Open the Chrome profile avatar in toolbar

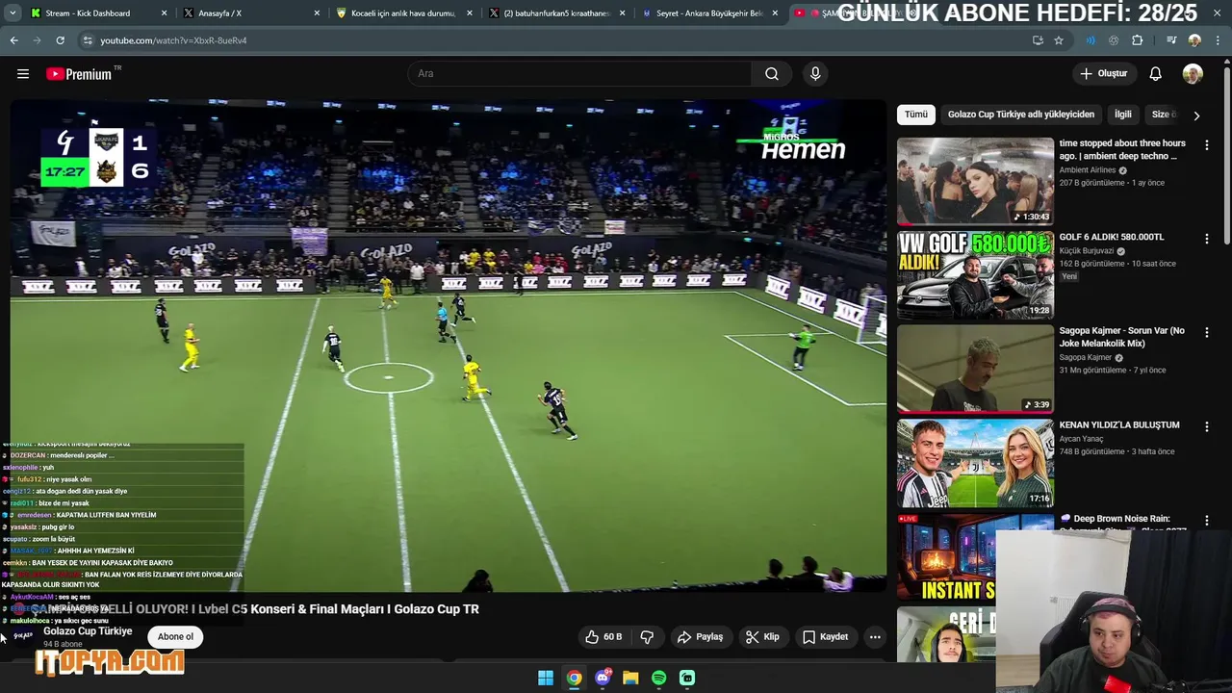coord(1194,40)
